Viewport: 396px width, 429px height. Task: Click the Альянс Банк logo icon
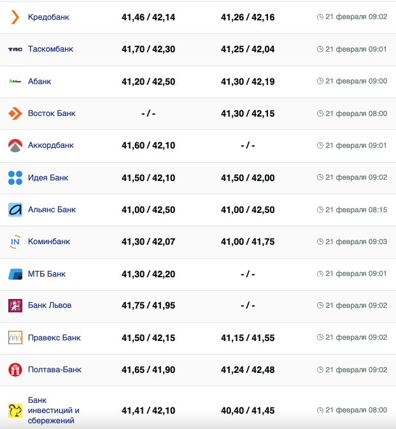coord(15,210)
